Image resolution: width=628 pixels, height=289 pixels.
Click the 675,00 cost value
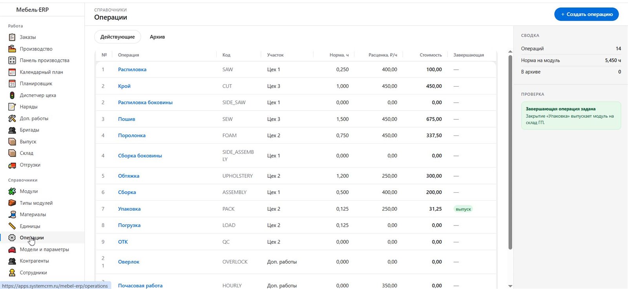434,119
